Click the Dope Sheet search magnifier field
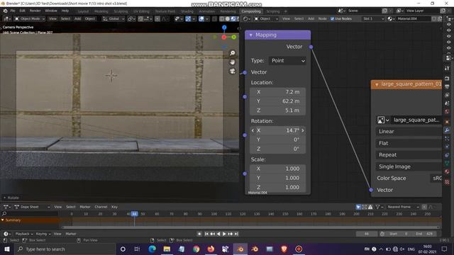The image size is (454, 255). pos(30,214)
